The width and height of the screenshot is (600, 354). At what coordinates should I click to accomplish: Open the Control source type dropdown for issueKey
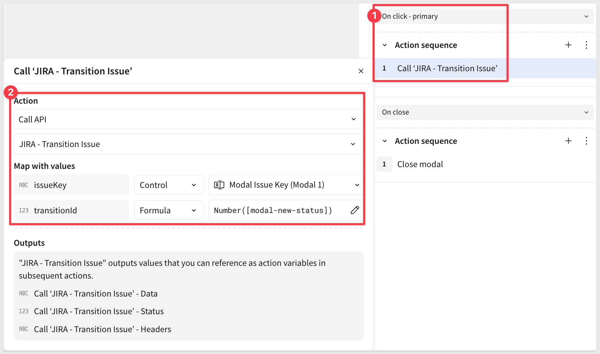168,185
